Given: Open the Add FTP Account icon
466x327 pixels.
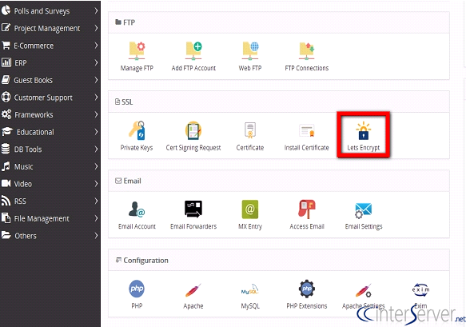Looking at the screenshot, I should pos(193,51).
